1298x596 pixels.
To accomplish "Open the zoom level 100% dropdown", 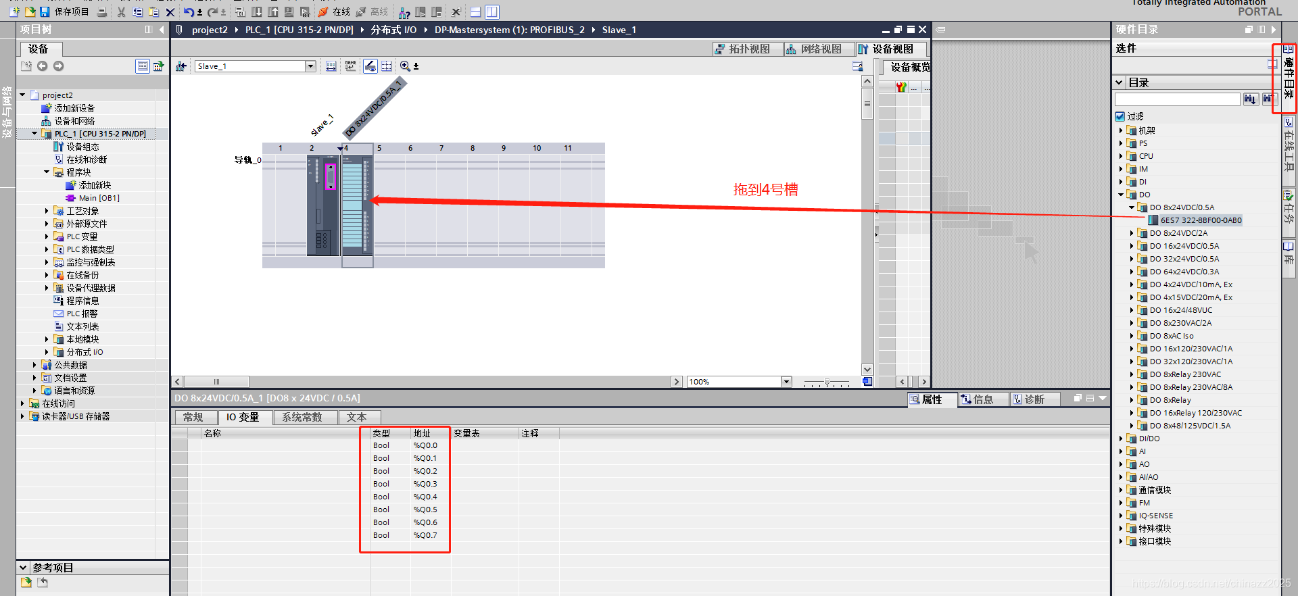I will point(786,382).
